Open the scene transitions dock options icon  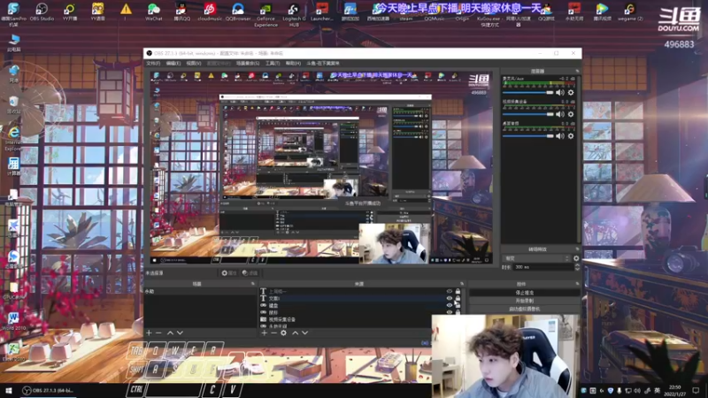[x=578, y=249]
